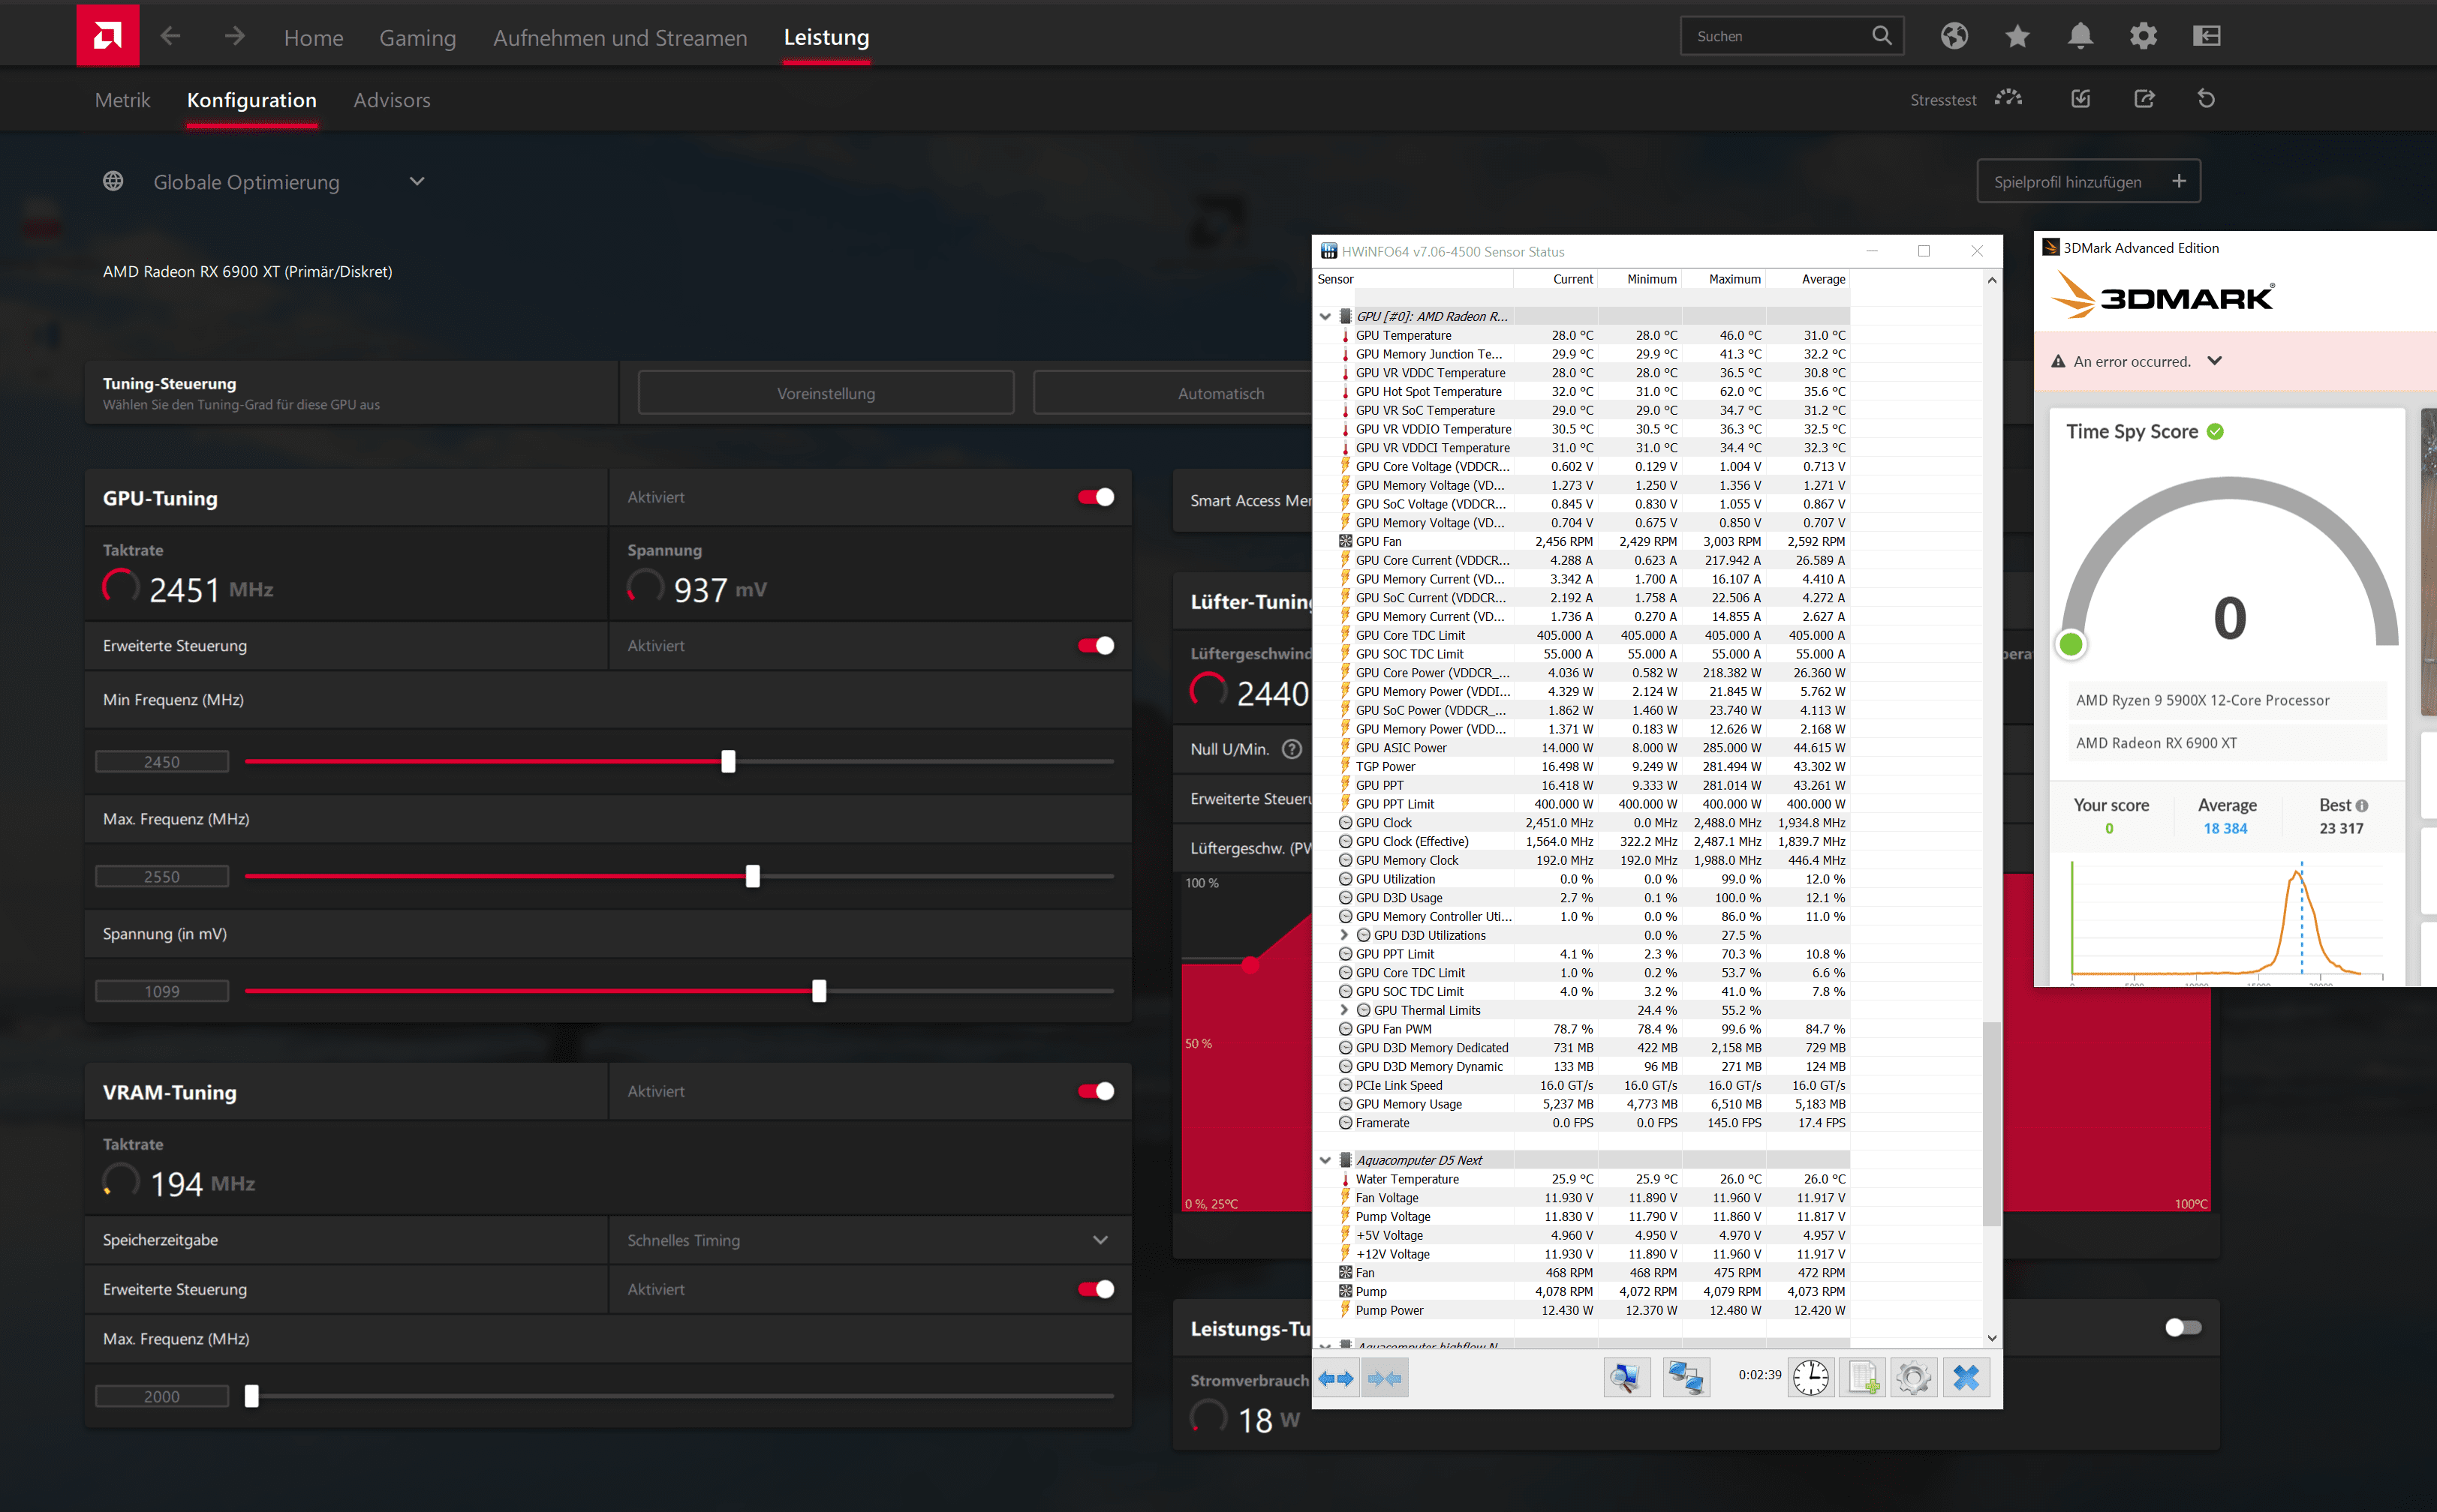Click the import profile icon
This screenshot has height=1512, width=2437.
click(2080, 99)
